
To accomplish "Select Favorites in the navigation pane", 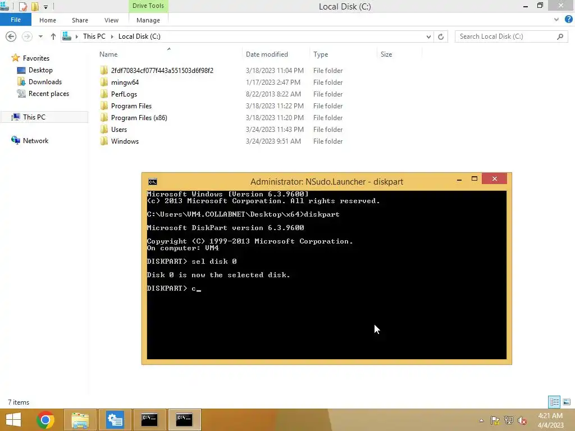I will tap(35, 58).
